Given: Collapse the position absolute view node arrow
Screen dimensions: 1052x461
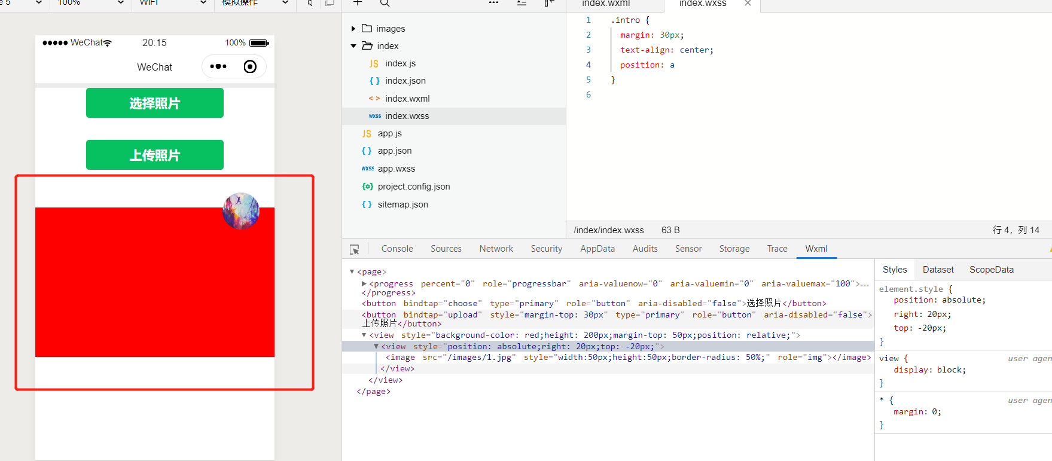Looking at the screenshot, I should [x=376, y=347].
